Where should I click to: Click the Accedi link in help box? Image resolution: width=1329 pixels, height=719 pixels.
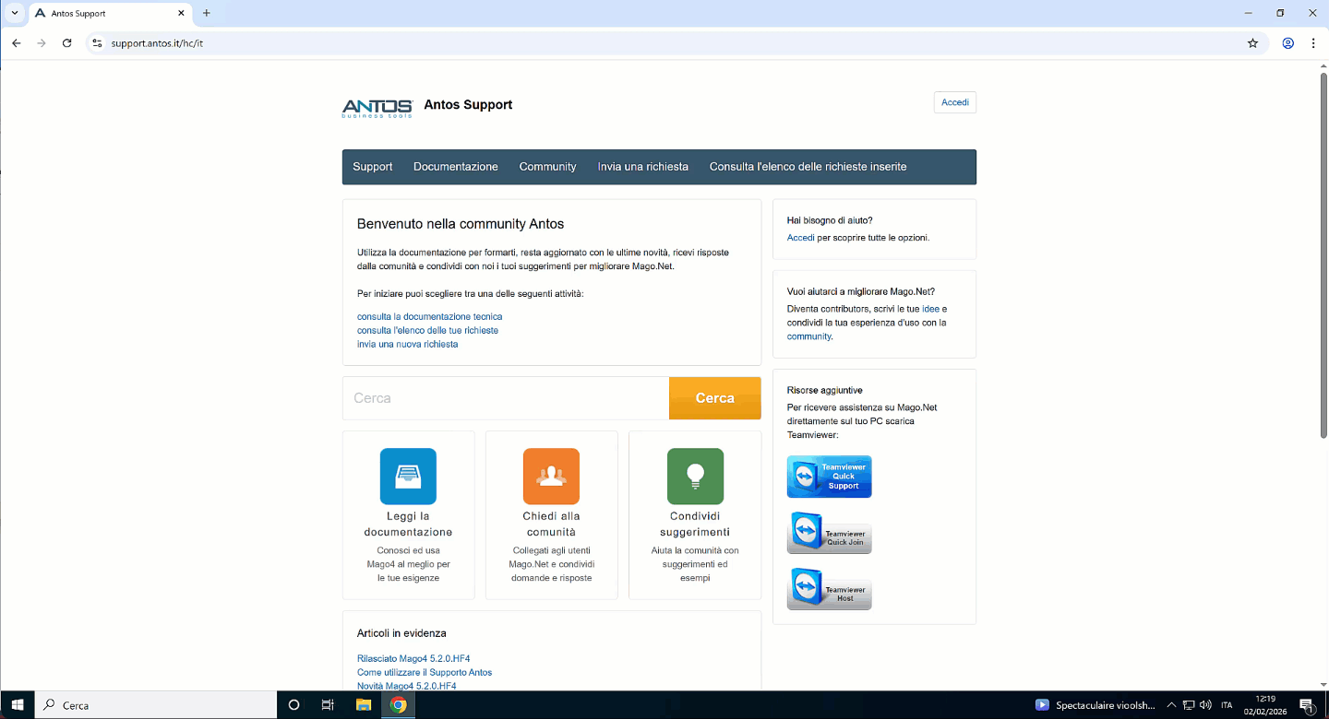800,237
